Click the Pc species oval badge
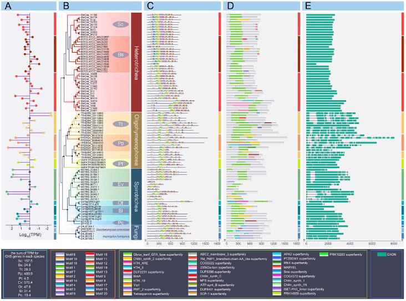406x301 pixels. pos(121,222)
